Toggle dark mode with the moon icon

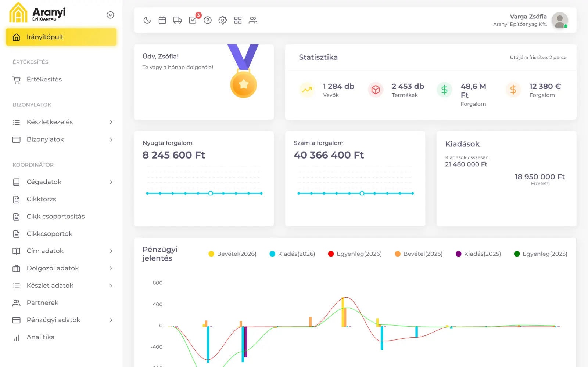(x=147, y=20)
